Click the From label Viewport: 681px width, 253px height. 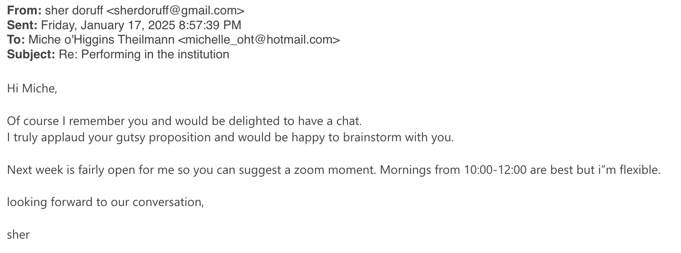(x=24, y=11)
